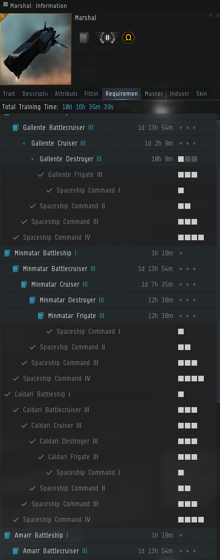Click the paused training mastery icon
The height and width of the screenshot is (560, 220).
108,37
